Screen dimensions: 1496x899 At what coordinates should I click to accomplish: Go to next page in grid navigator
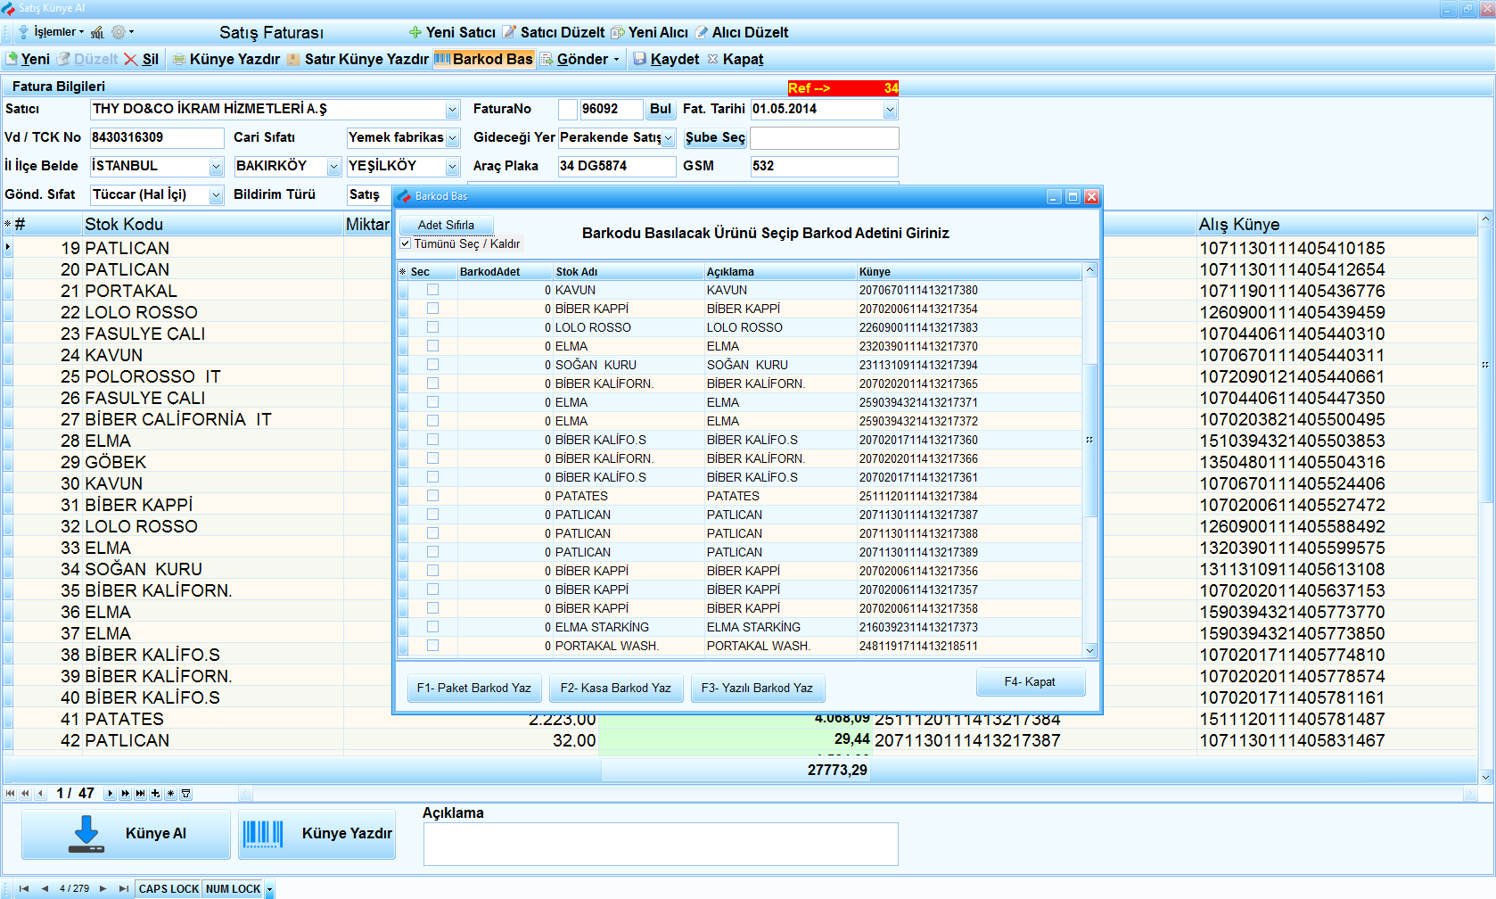(126, 793)
